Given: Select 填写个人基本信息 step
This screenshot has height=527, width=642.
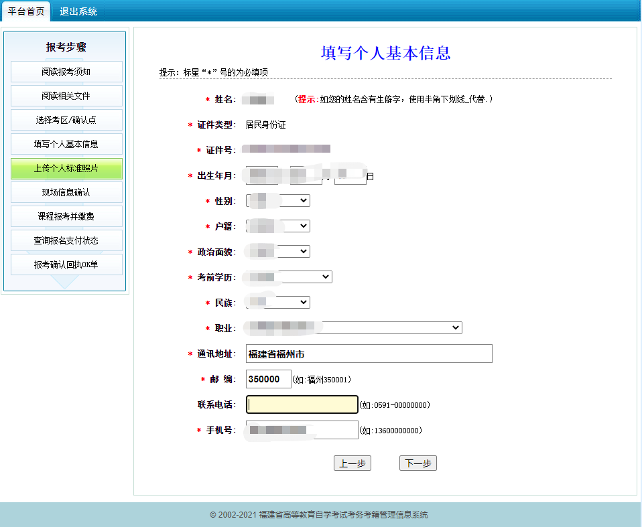Looking at the screenshot, I should (x=66, y=144).
